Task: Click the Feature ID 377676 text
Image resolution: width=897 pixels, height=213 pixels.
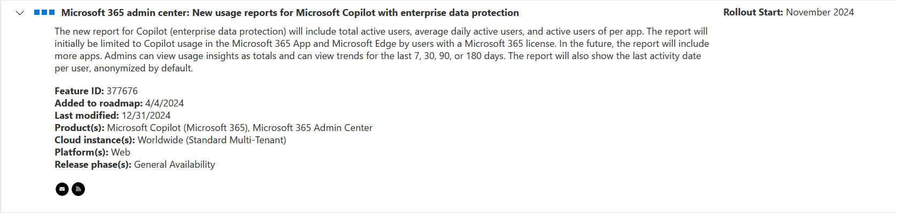Action: tap(122, 91)
